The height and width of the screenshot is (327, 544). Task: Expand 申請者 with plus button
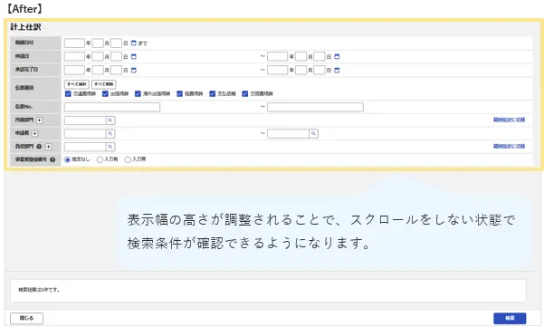(34, 133)
